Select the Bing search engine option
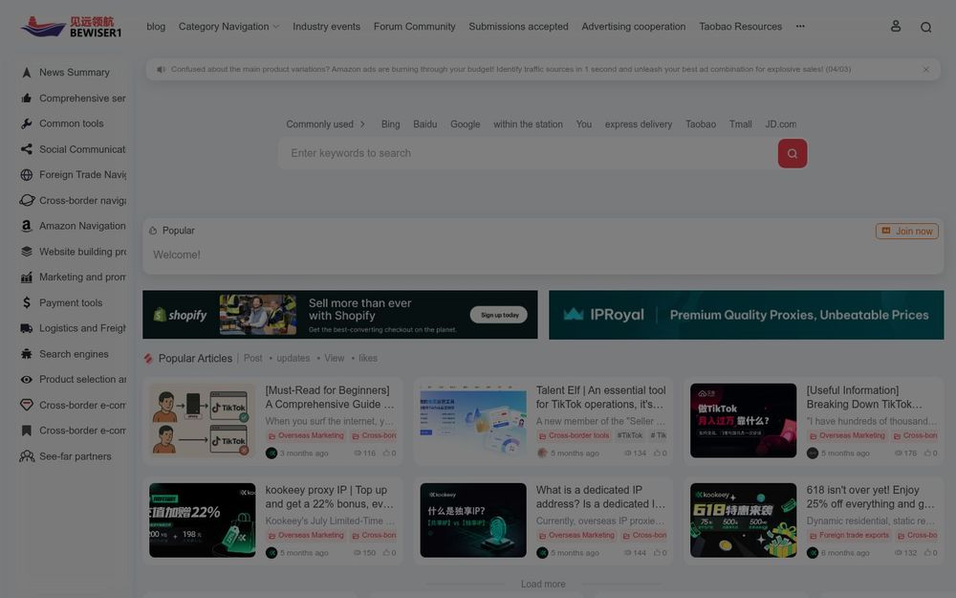The width and height of the screenshot is (956, 598). point(390,124)
